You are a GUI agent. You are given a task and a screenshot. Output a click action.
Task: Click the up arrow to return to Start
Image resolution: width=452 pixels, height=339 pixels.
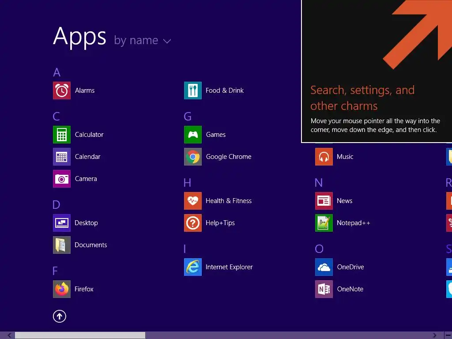tap(60, 316)
